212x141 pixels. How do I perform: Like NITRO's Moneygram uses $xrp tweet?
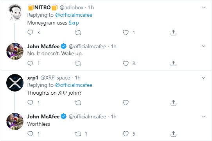[126, 33]
